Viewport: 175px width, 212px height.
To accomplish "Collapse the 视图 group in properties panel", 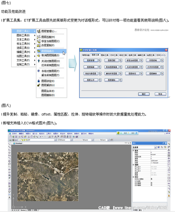I will [x=133, y=165].
